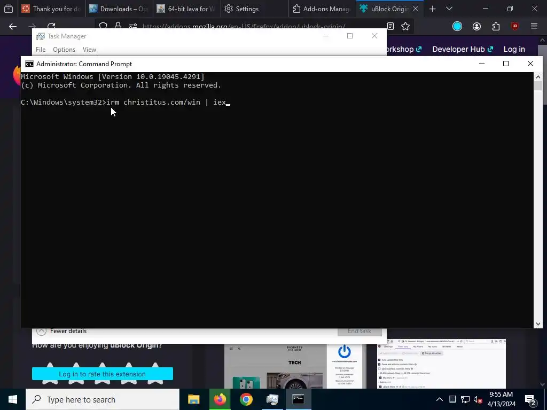Viewport: 547px width, 410px height.
Task: Select Command Prompt taskbar icon
Action: coord(298,399)
